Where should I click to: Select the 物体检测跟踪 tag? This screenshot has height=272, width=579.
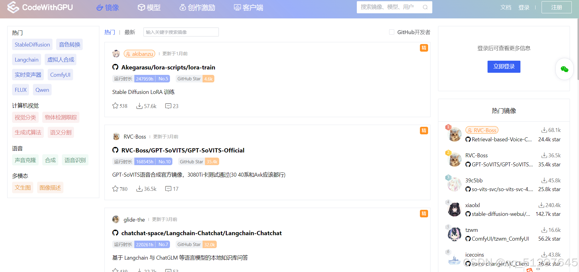[x=61, y=117]
